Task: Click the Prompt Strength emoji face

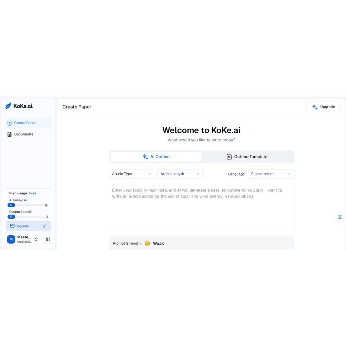Action: tap(147, 243)
